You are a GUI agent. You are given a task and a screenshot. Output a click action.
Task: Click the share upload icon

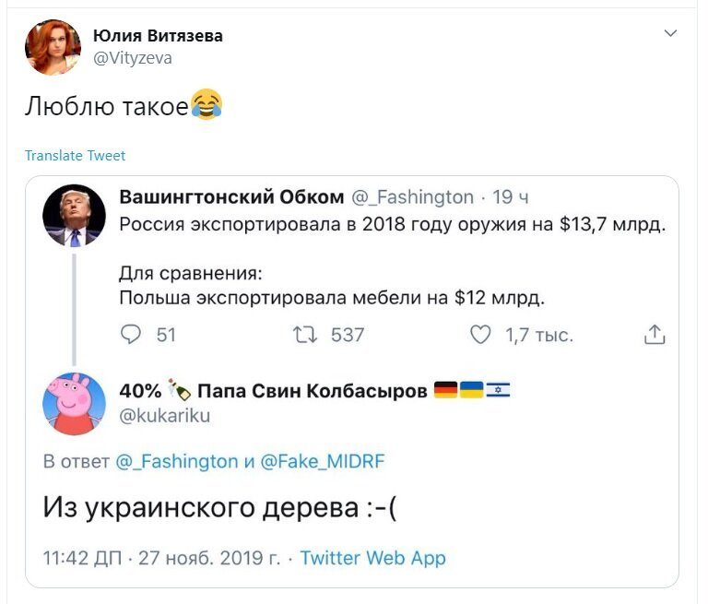[655, 335]
